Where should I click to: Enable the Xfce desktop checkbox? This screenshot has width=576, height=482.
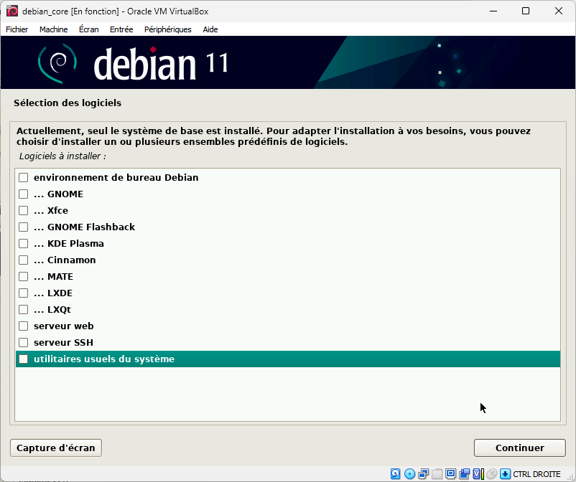[x=23, y=211]
